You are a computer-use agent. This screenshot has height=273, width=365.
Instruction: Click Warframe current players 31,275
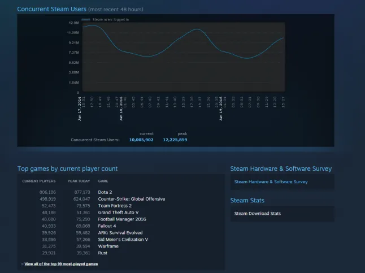(x=49, y=246)
